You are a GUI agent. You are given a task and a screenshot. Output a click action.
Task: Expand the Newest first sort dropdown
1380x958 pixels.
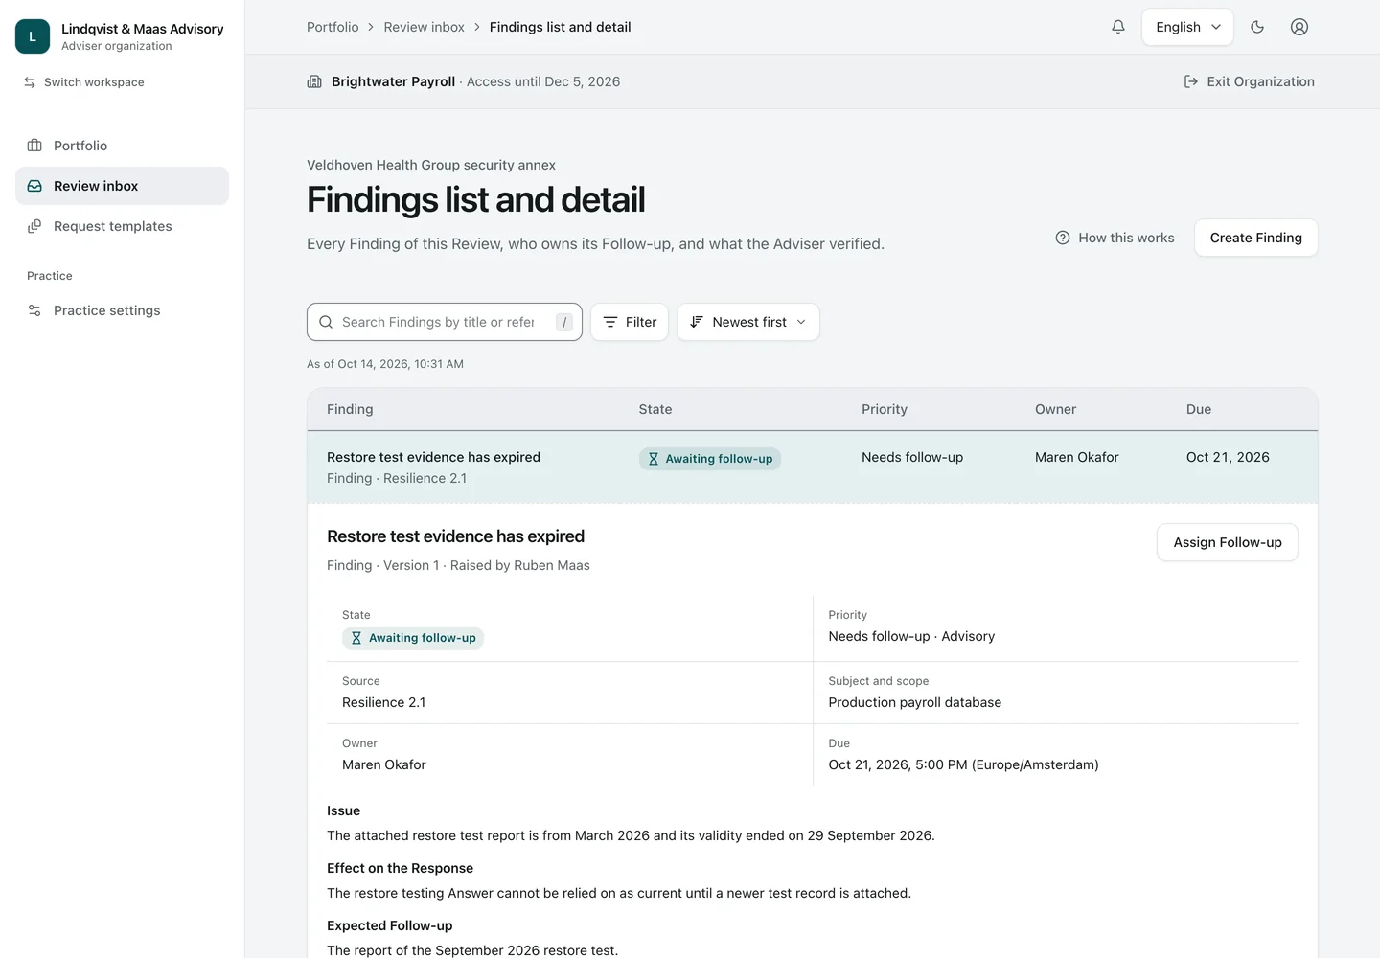tap(748, 322)
